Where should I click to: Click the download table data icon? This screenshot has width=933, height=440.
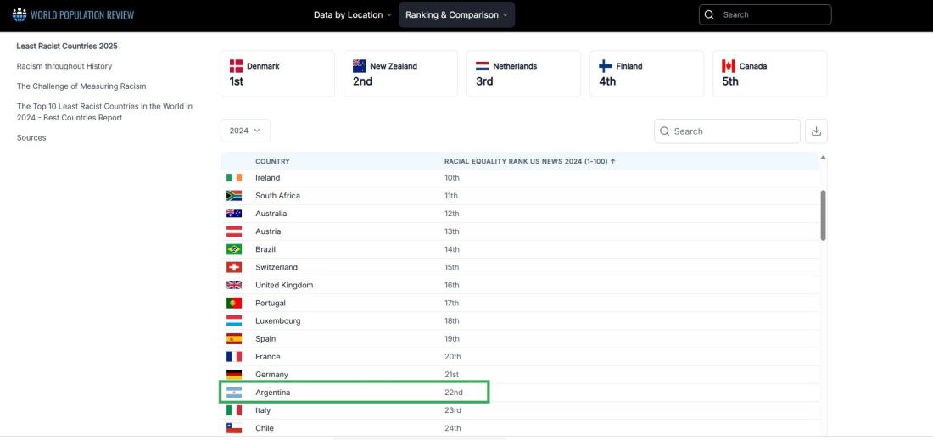coord(816,131)
